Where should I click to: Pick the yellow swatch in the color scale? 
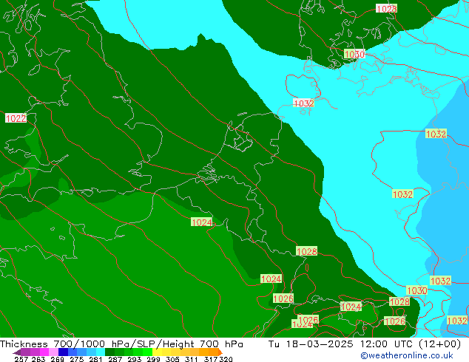157,352
